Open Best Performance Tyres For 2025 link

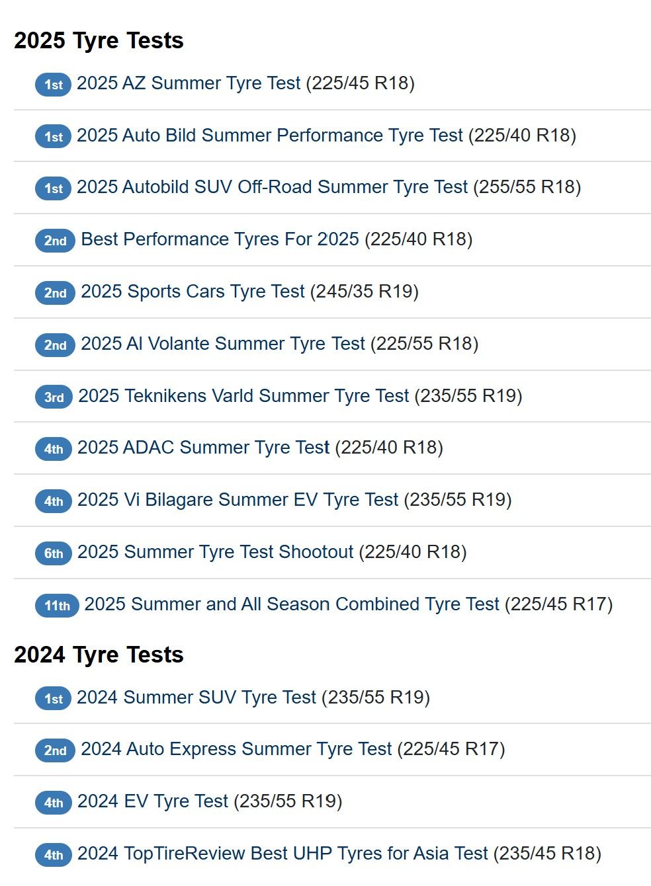(x=220, y=239)
